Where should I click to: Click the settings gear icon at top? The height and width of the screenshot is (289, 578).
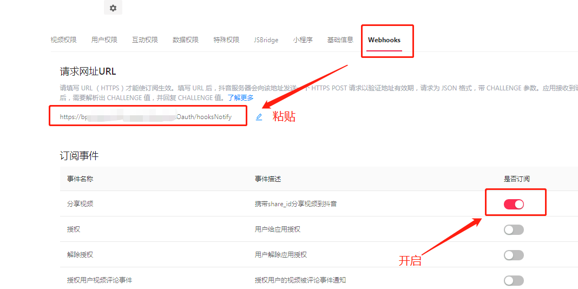point(113,8)
